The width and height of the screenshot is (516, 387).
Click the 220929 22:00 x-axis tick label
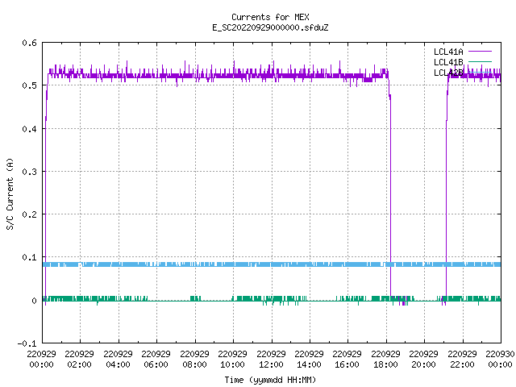pos(462,359)
